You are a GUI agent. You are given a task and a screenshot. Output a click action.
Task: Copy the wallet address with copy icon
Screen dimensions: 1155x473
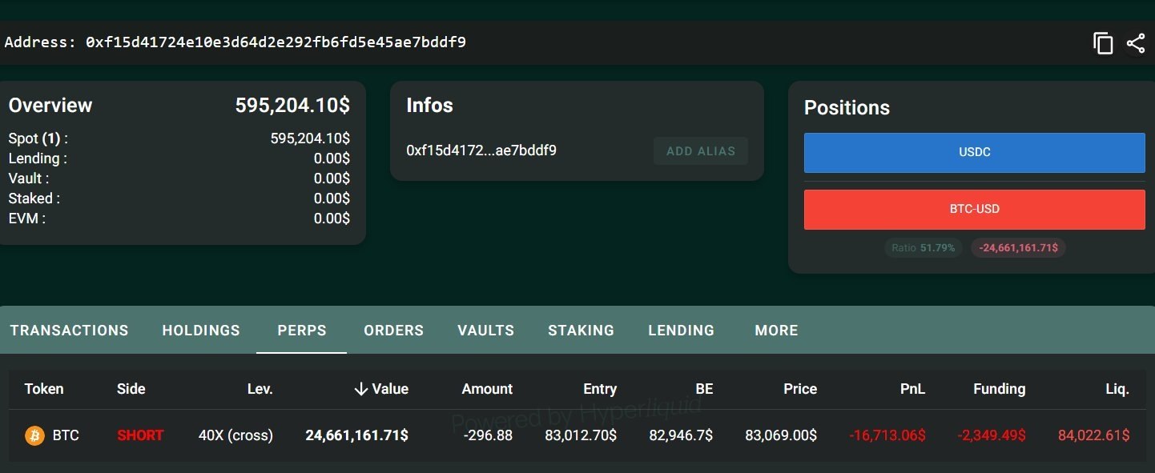(1103, 43)
